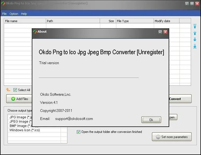
Task: Click the gear icon on Set more parameters
Action: click(x=158, y=137)
